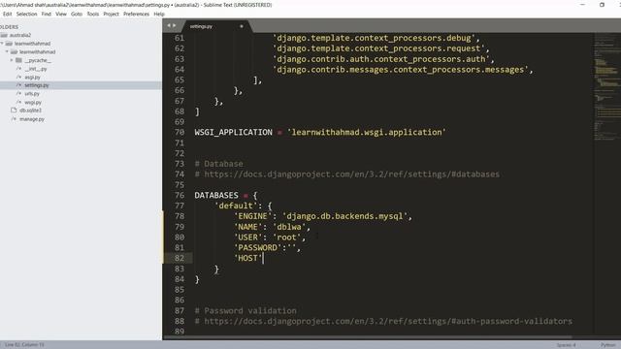Click the 'USER' key on line 80
Viewport: 621px width, 349px height.
248,237
